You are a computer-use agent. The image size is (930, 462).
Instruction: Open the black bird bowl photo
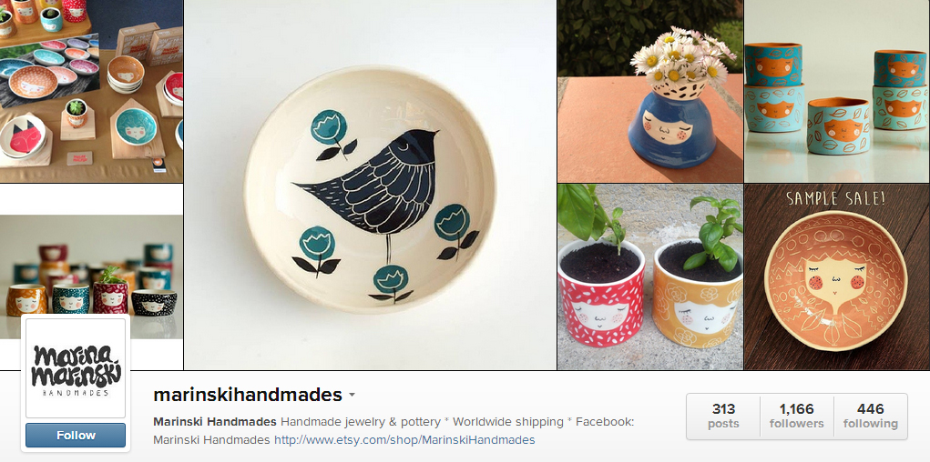[370, 185]
